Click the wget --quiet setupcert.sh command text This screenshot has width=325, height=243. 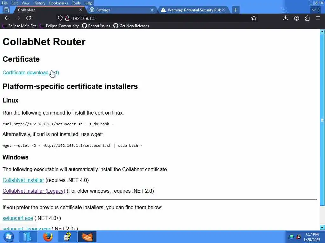click(72, 146)
